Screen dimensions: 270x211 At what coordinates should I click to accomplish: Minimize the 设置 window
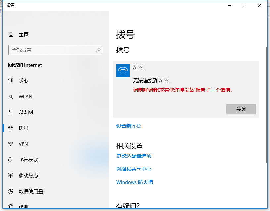coord(229,5)
